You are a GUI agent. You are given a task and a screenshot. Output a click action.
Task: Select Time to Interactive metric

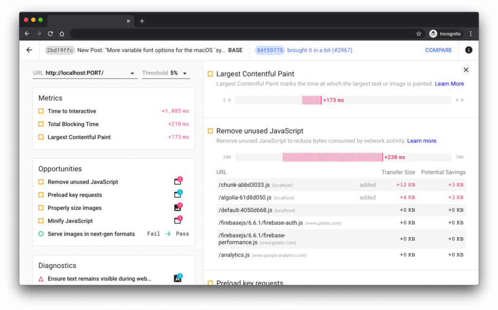[x=72, y=111]
